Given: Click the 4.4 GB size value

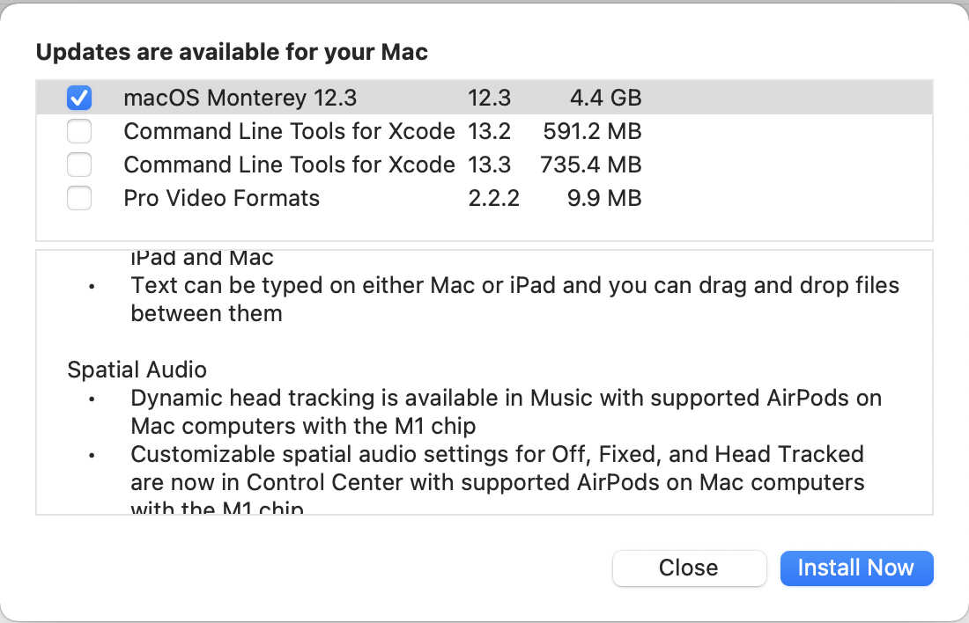Looking at the screenshot, I should click(x=603, y=98).
